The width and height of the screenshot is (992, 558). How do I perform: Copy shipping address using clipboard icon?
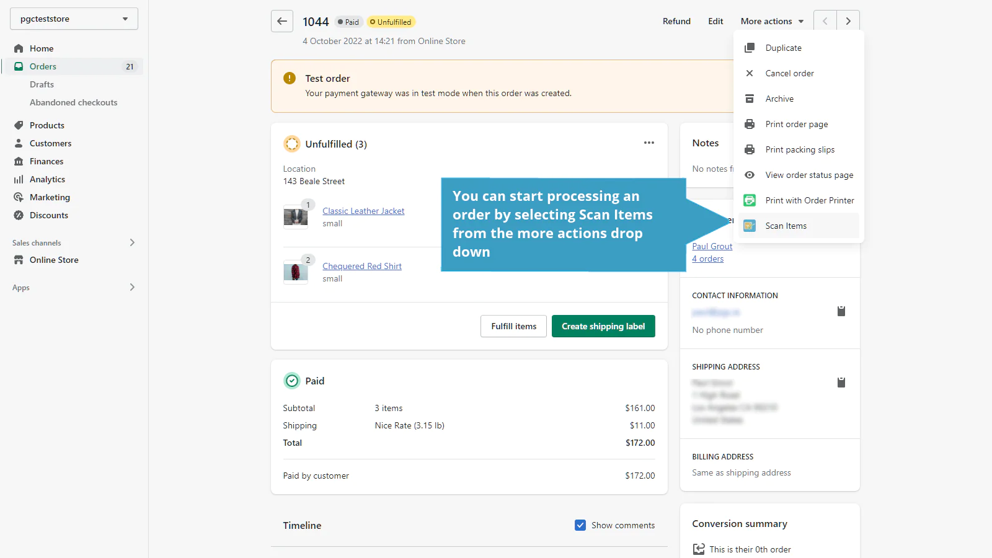(x=841, y=383)
